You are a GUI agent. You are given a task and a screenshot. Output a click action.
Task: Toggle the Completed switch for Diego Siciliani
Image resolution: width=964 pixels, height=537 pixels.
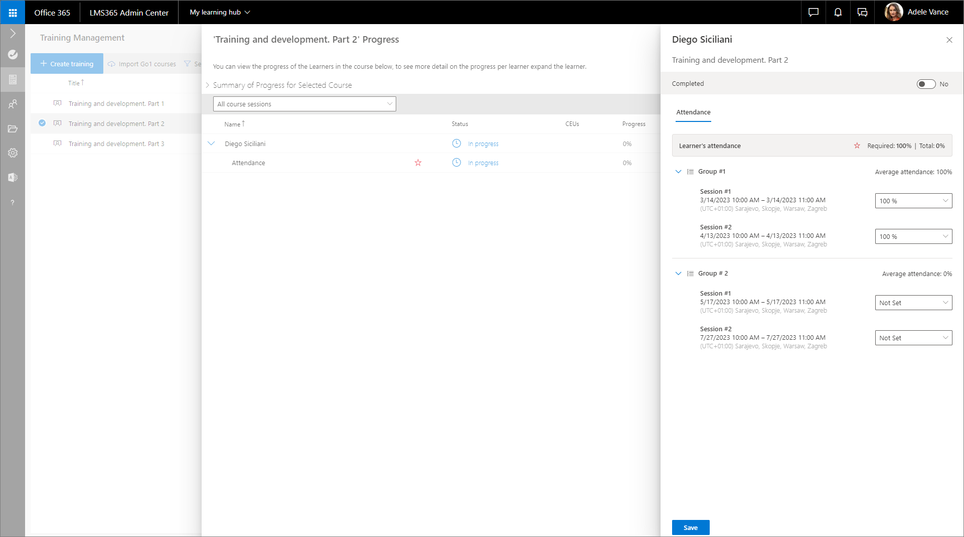(x=925, y=84)
